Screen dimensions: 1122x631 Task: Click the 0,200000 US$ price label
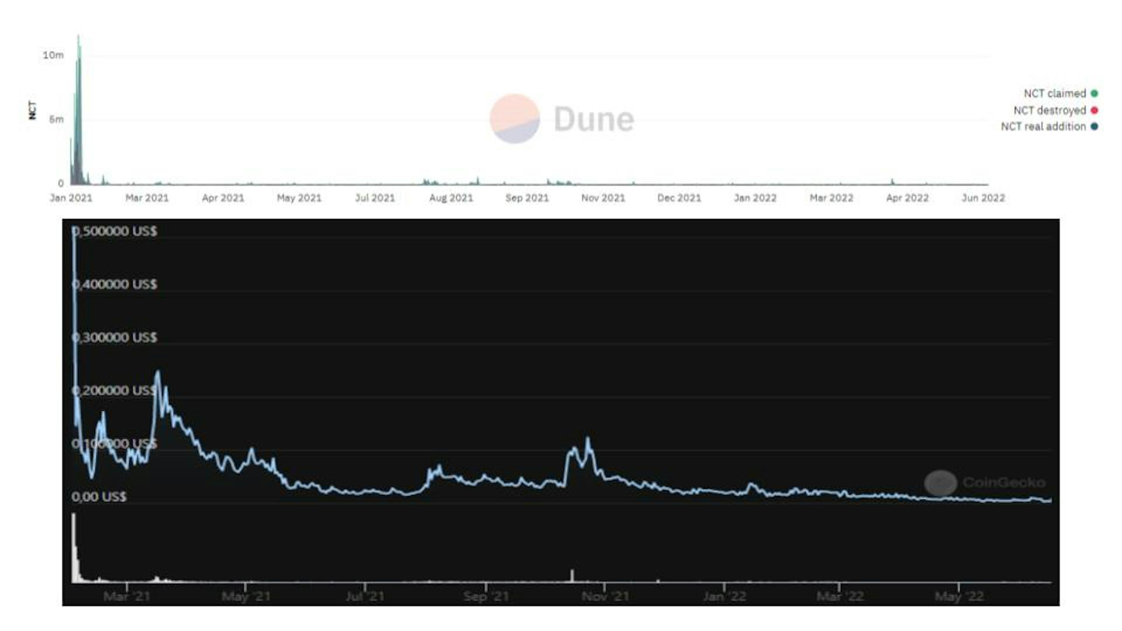115,390
